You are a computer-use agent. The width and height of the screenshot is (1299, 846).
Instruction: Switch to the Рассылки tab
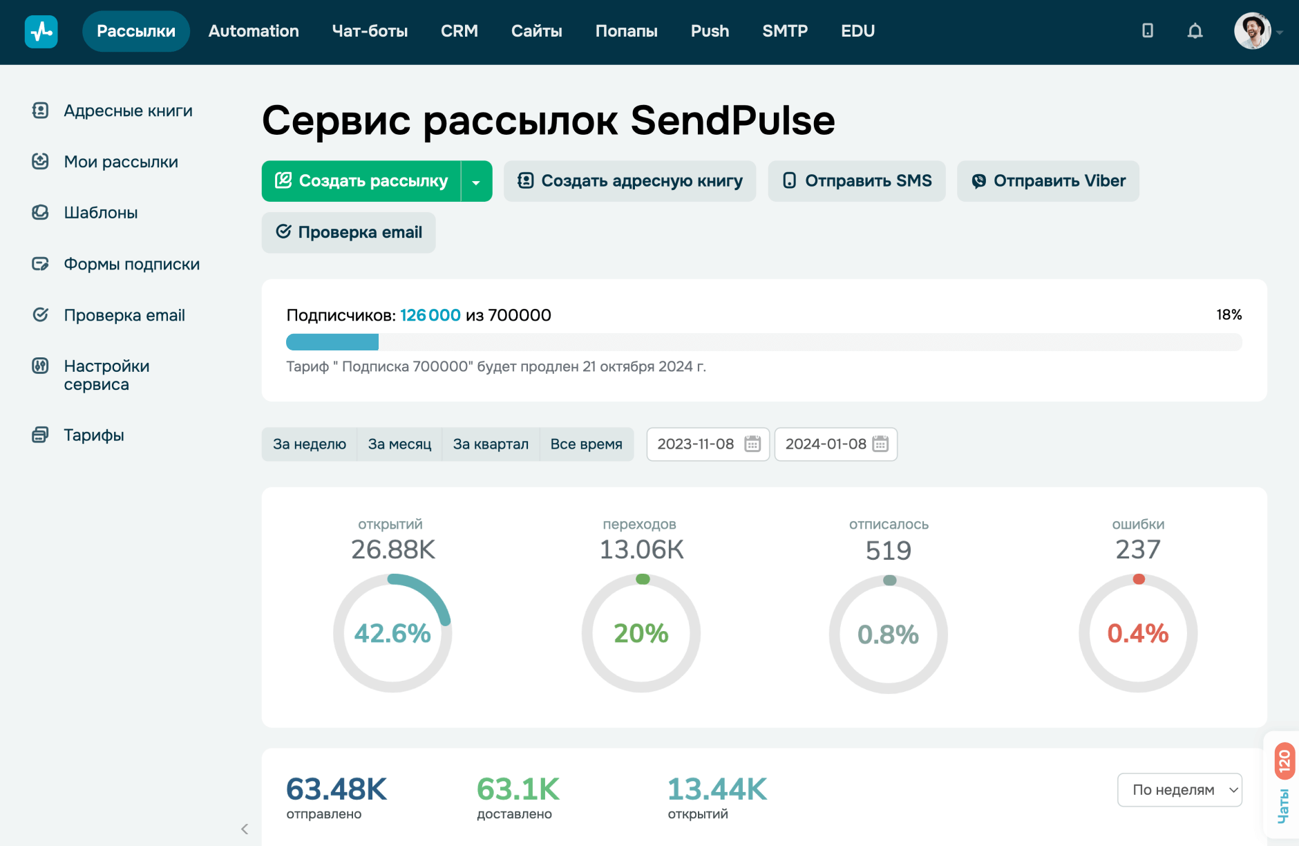point(136,31)
